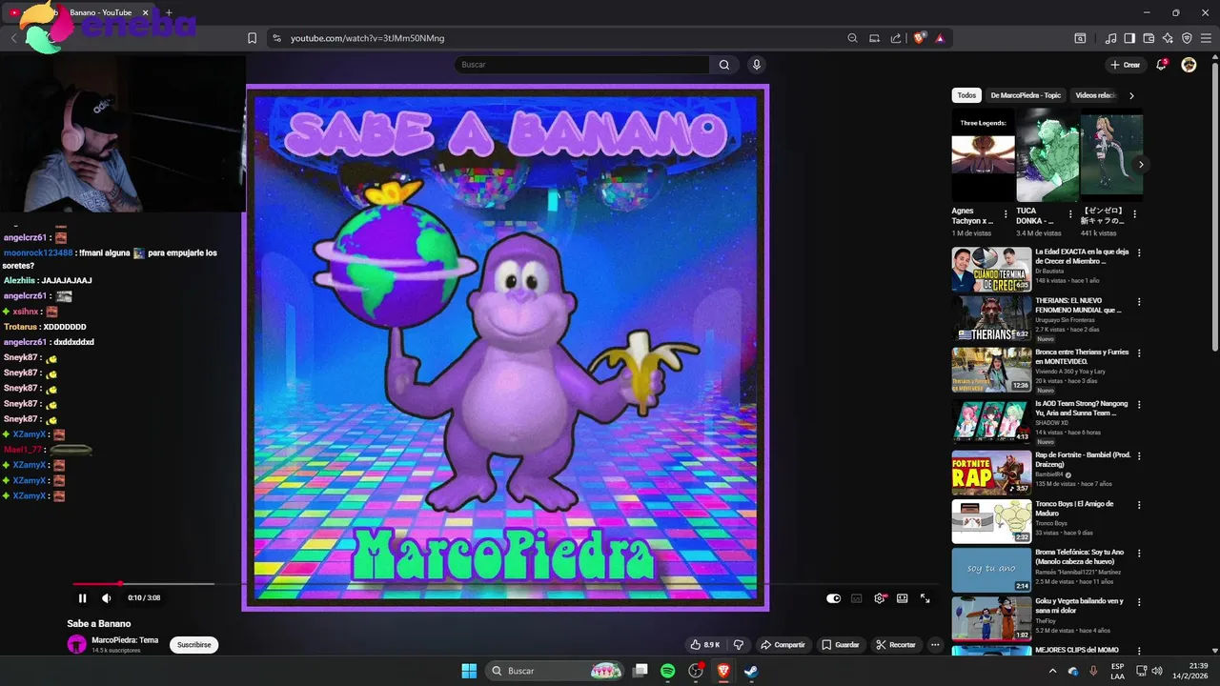Show hidden system tray icons chevron
The height and width of the screenshot is (686, 1220).
tap(1052, 671)
